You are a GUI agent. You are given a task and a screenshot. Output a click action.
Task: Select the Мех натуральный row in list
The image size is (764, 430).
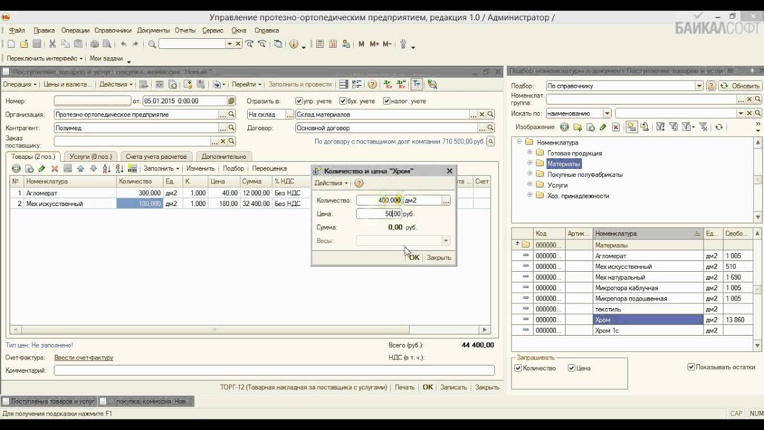(631, 277)
